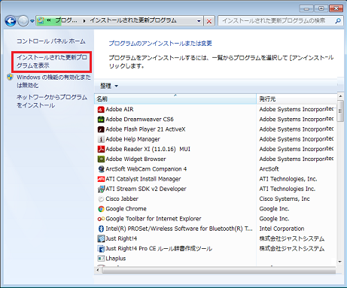
Task: Click Intel Corporation publisher cell
Action: (282, 229)
